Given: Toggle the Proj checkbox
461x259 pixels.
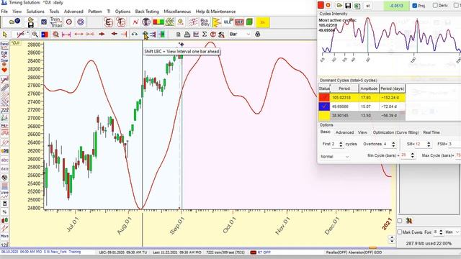Looking at the screenshot, I should coord(415,5).
